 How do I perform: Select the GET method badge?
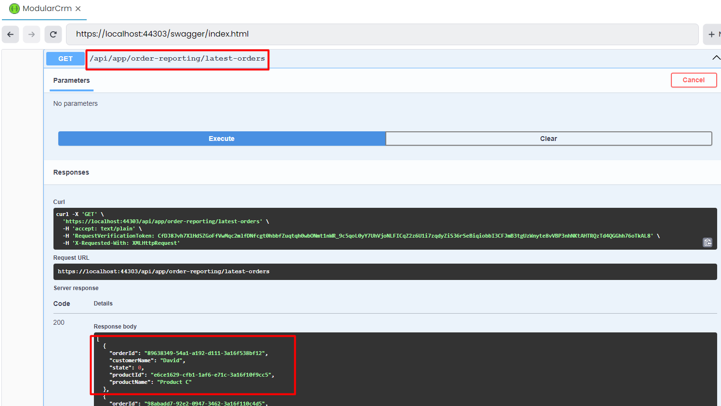pyautogui.click(x=65, y=58)
